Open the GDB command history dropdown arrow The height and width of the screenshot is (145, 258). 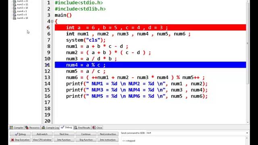(247, 133)
